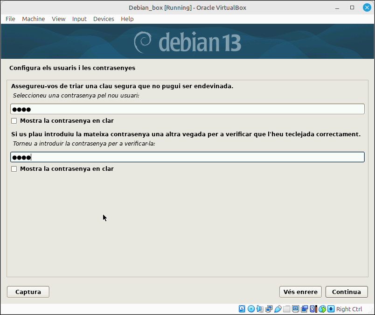Click the 'Configura els usuaris i les contrasenyes' heading

tap(72, 68)
